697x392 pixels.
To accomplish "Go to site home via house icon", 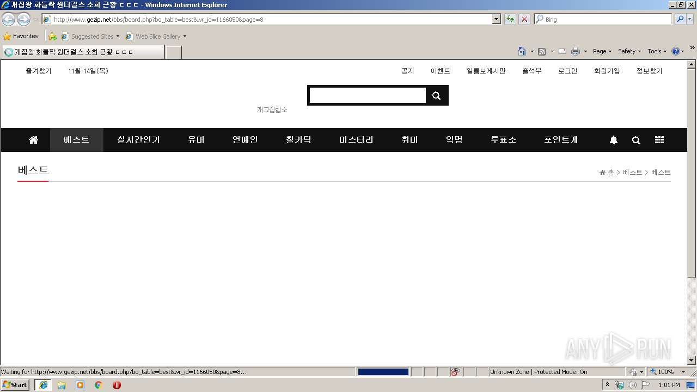I will (x=33, y=140).
